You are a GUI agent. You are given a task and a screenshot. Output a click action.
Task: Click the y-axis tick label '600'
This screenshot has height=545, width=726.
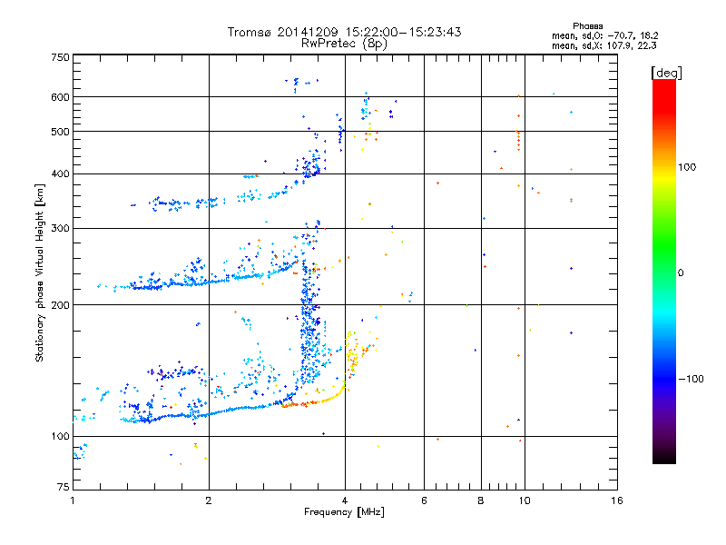pos(60,97)
